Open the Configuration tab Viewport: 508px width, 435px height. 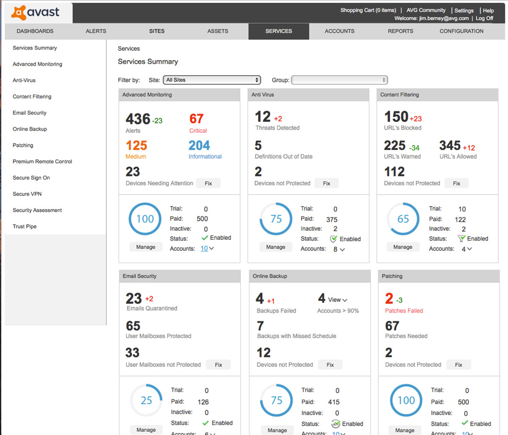[x=461, y=31]
